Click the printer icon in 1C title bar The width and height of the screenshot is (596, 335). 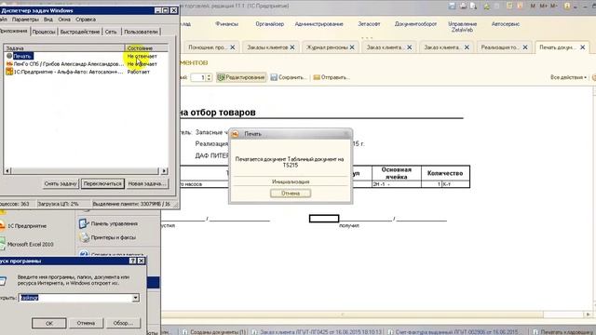463,6
